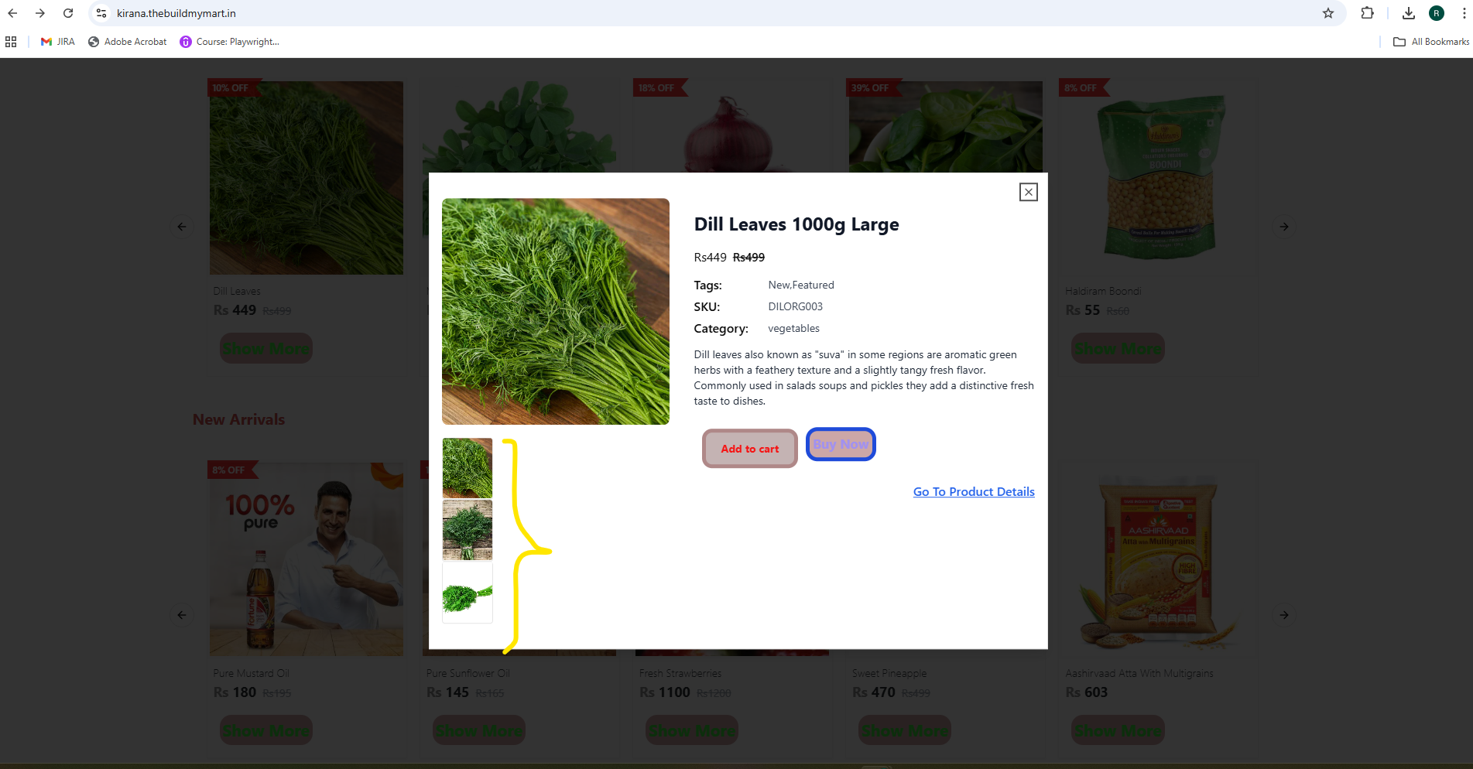Viewport: 1473px width, 769px height.
Task: Open the browser downloads icon
Action: 1409,13
